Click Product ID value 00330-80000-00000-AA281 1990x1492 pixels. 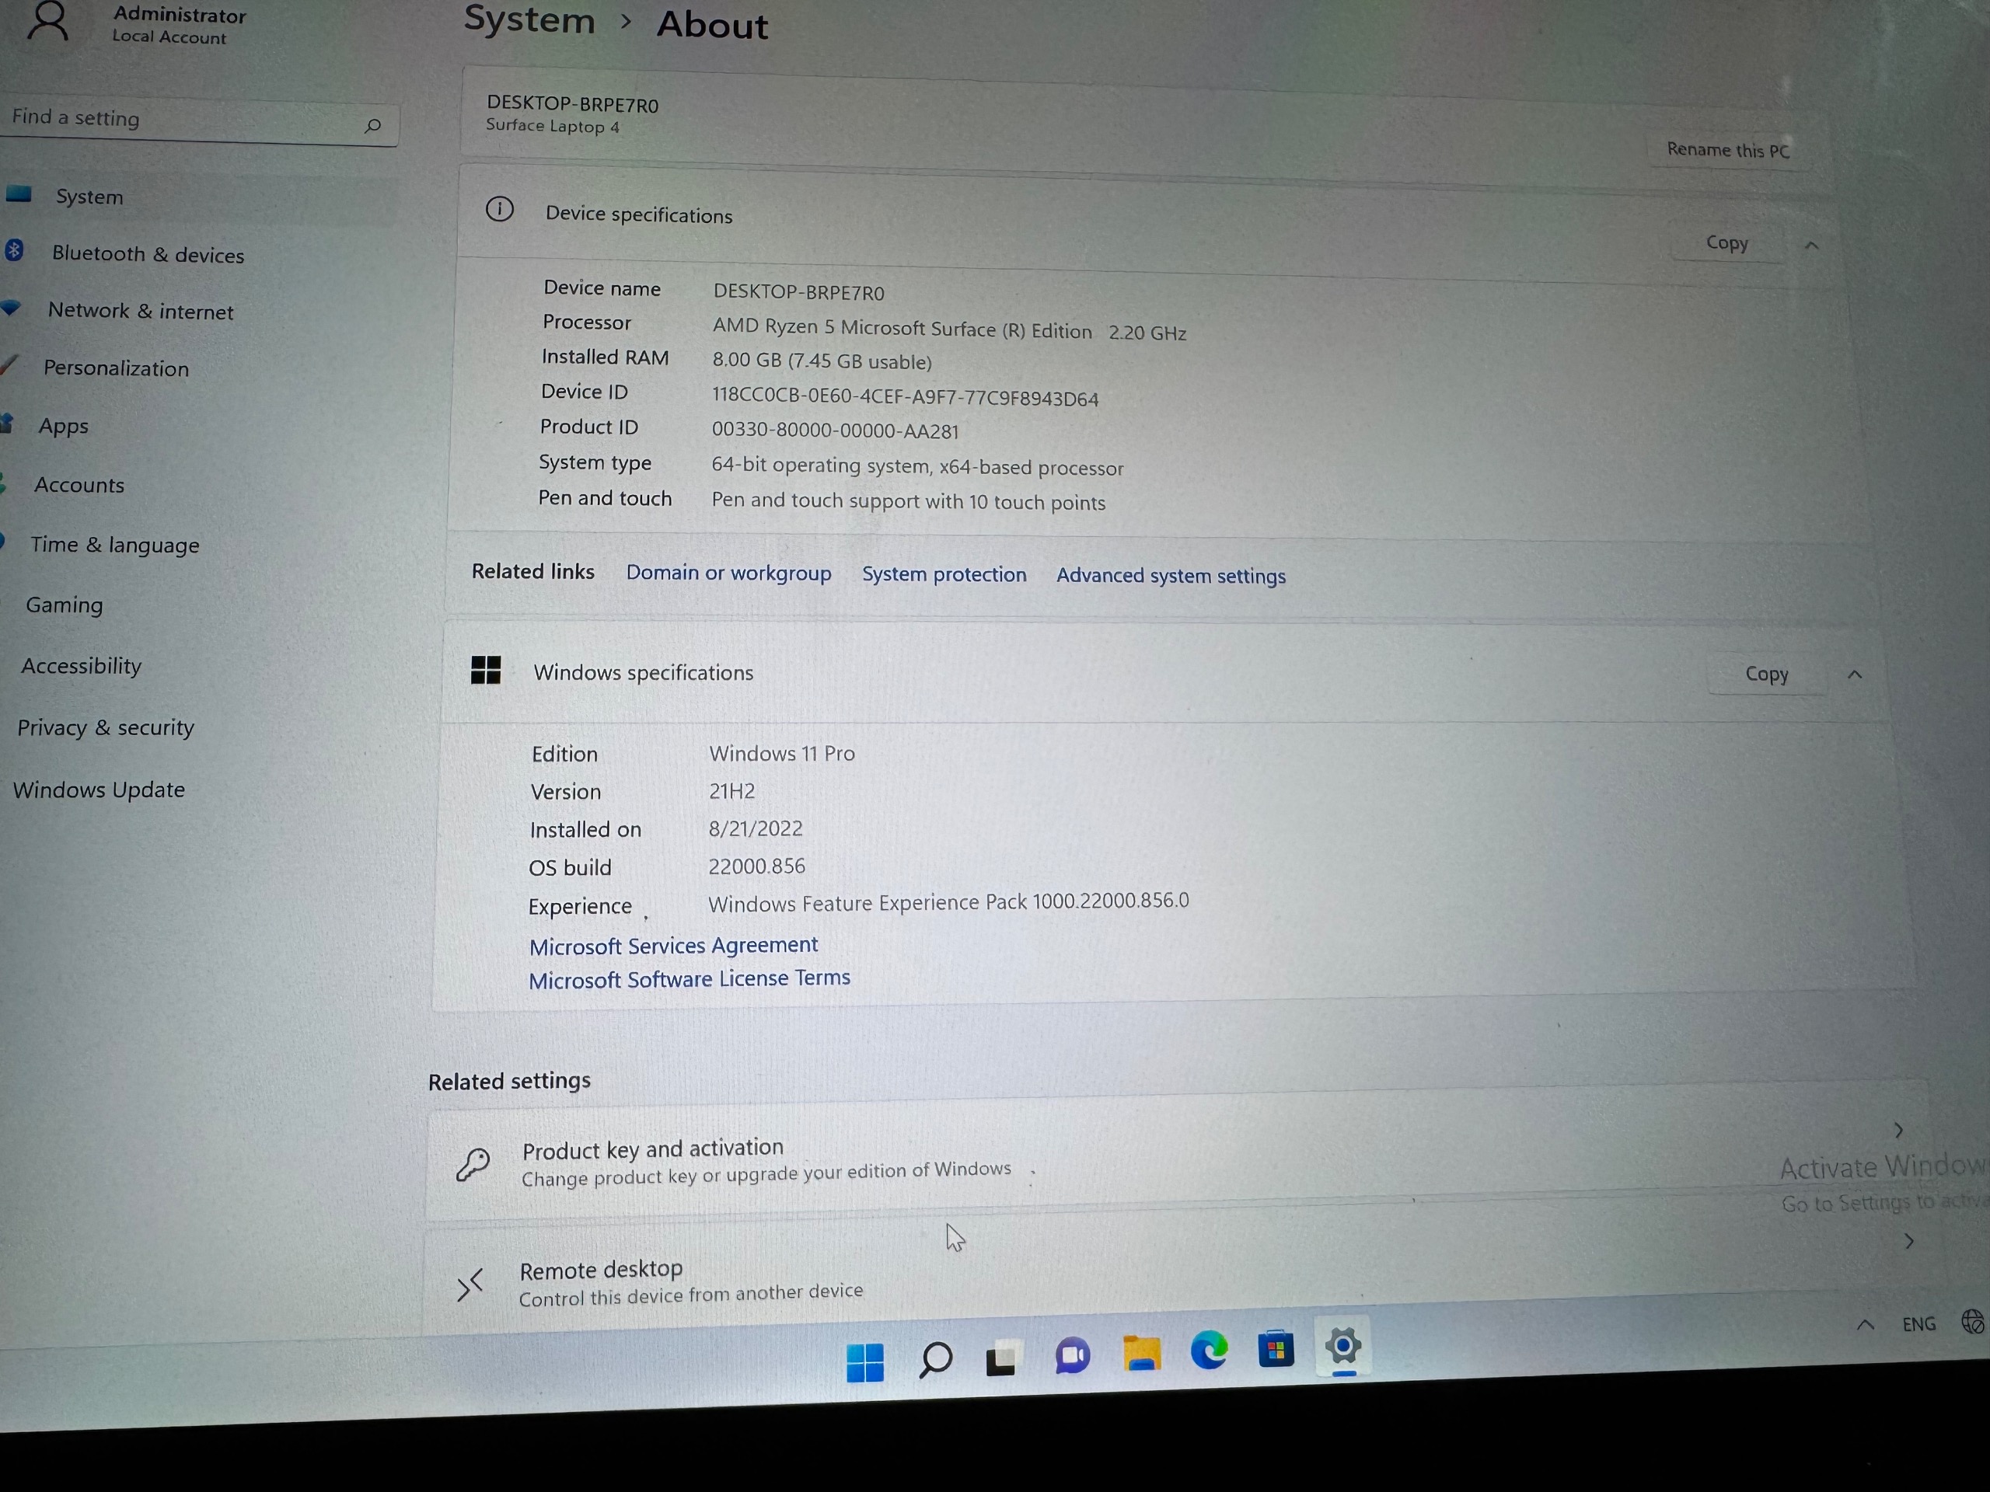[835, 430]
